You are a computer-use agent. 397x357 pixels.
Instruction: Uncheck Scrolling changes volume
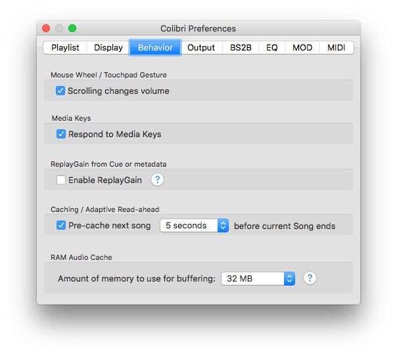(60, 91)
